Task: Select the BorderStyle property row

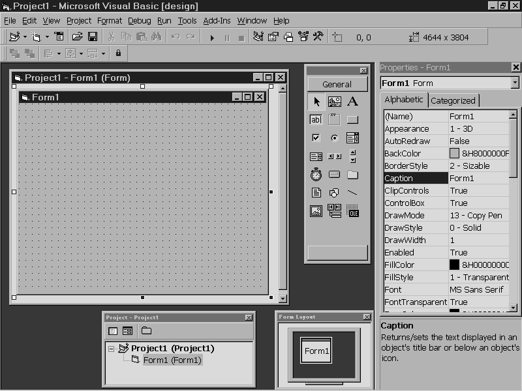Action: coord(446,166)
